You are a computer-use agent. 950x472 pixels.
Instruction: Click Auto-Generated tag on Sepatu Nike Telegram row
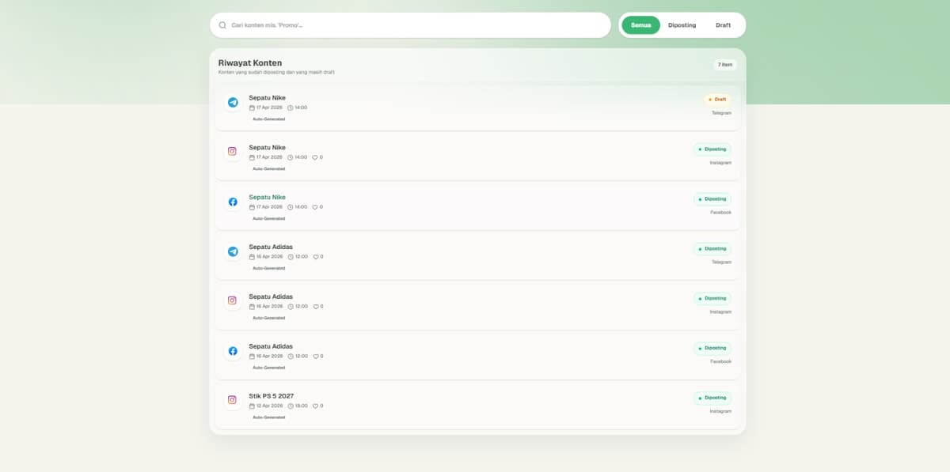pos(268,119)
